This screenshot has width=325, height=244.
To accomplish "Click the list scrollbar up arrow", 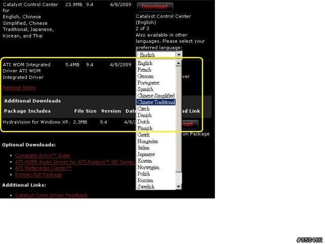I will coord(179,63).
